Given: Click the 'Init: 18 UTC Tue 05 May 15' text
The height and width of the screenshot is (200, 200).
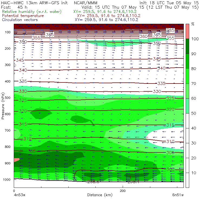Looking at the screenshot, I should (x=169, y=3).
